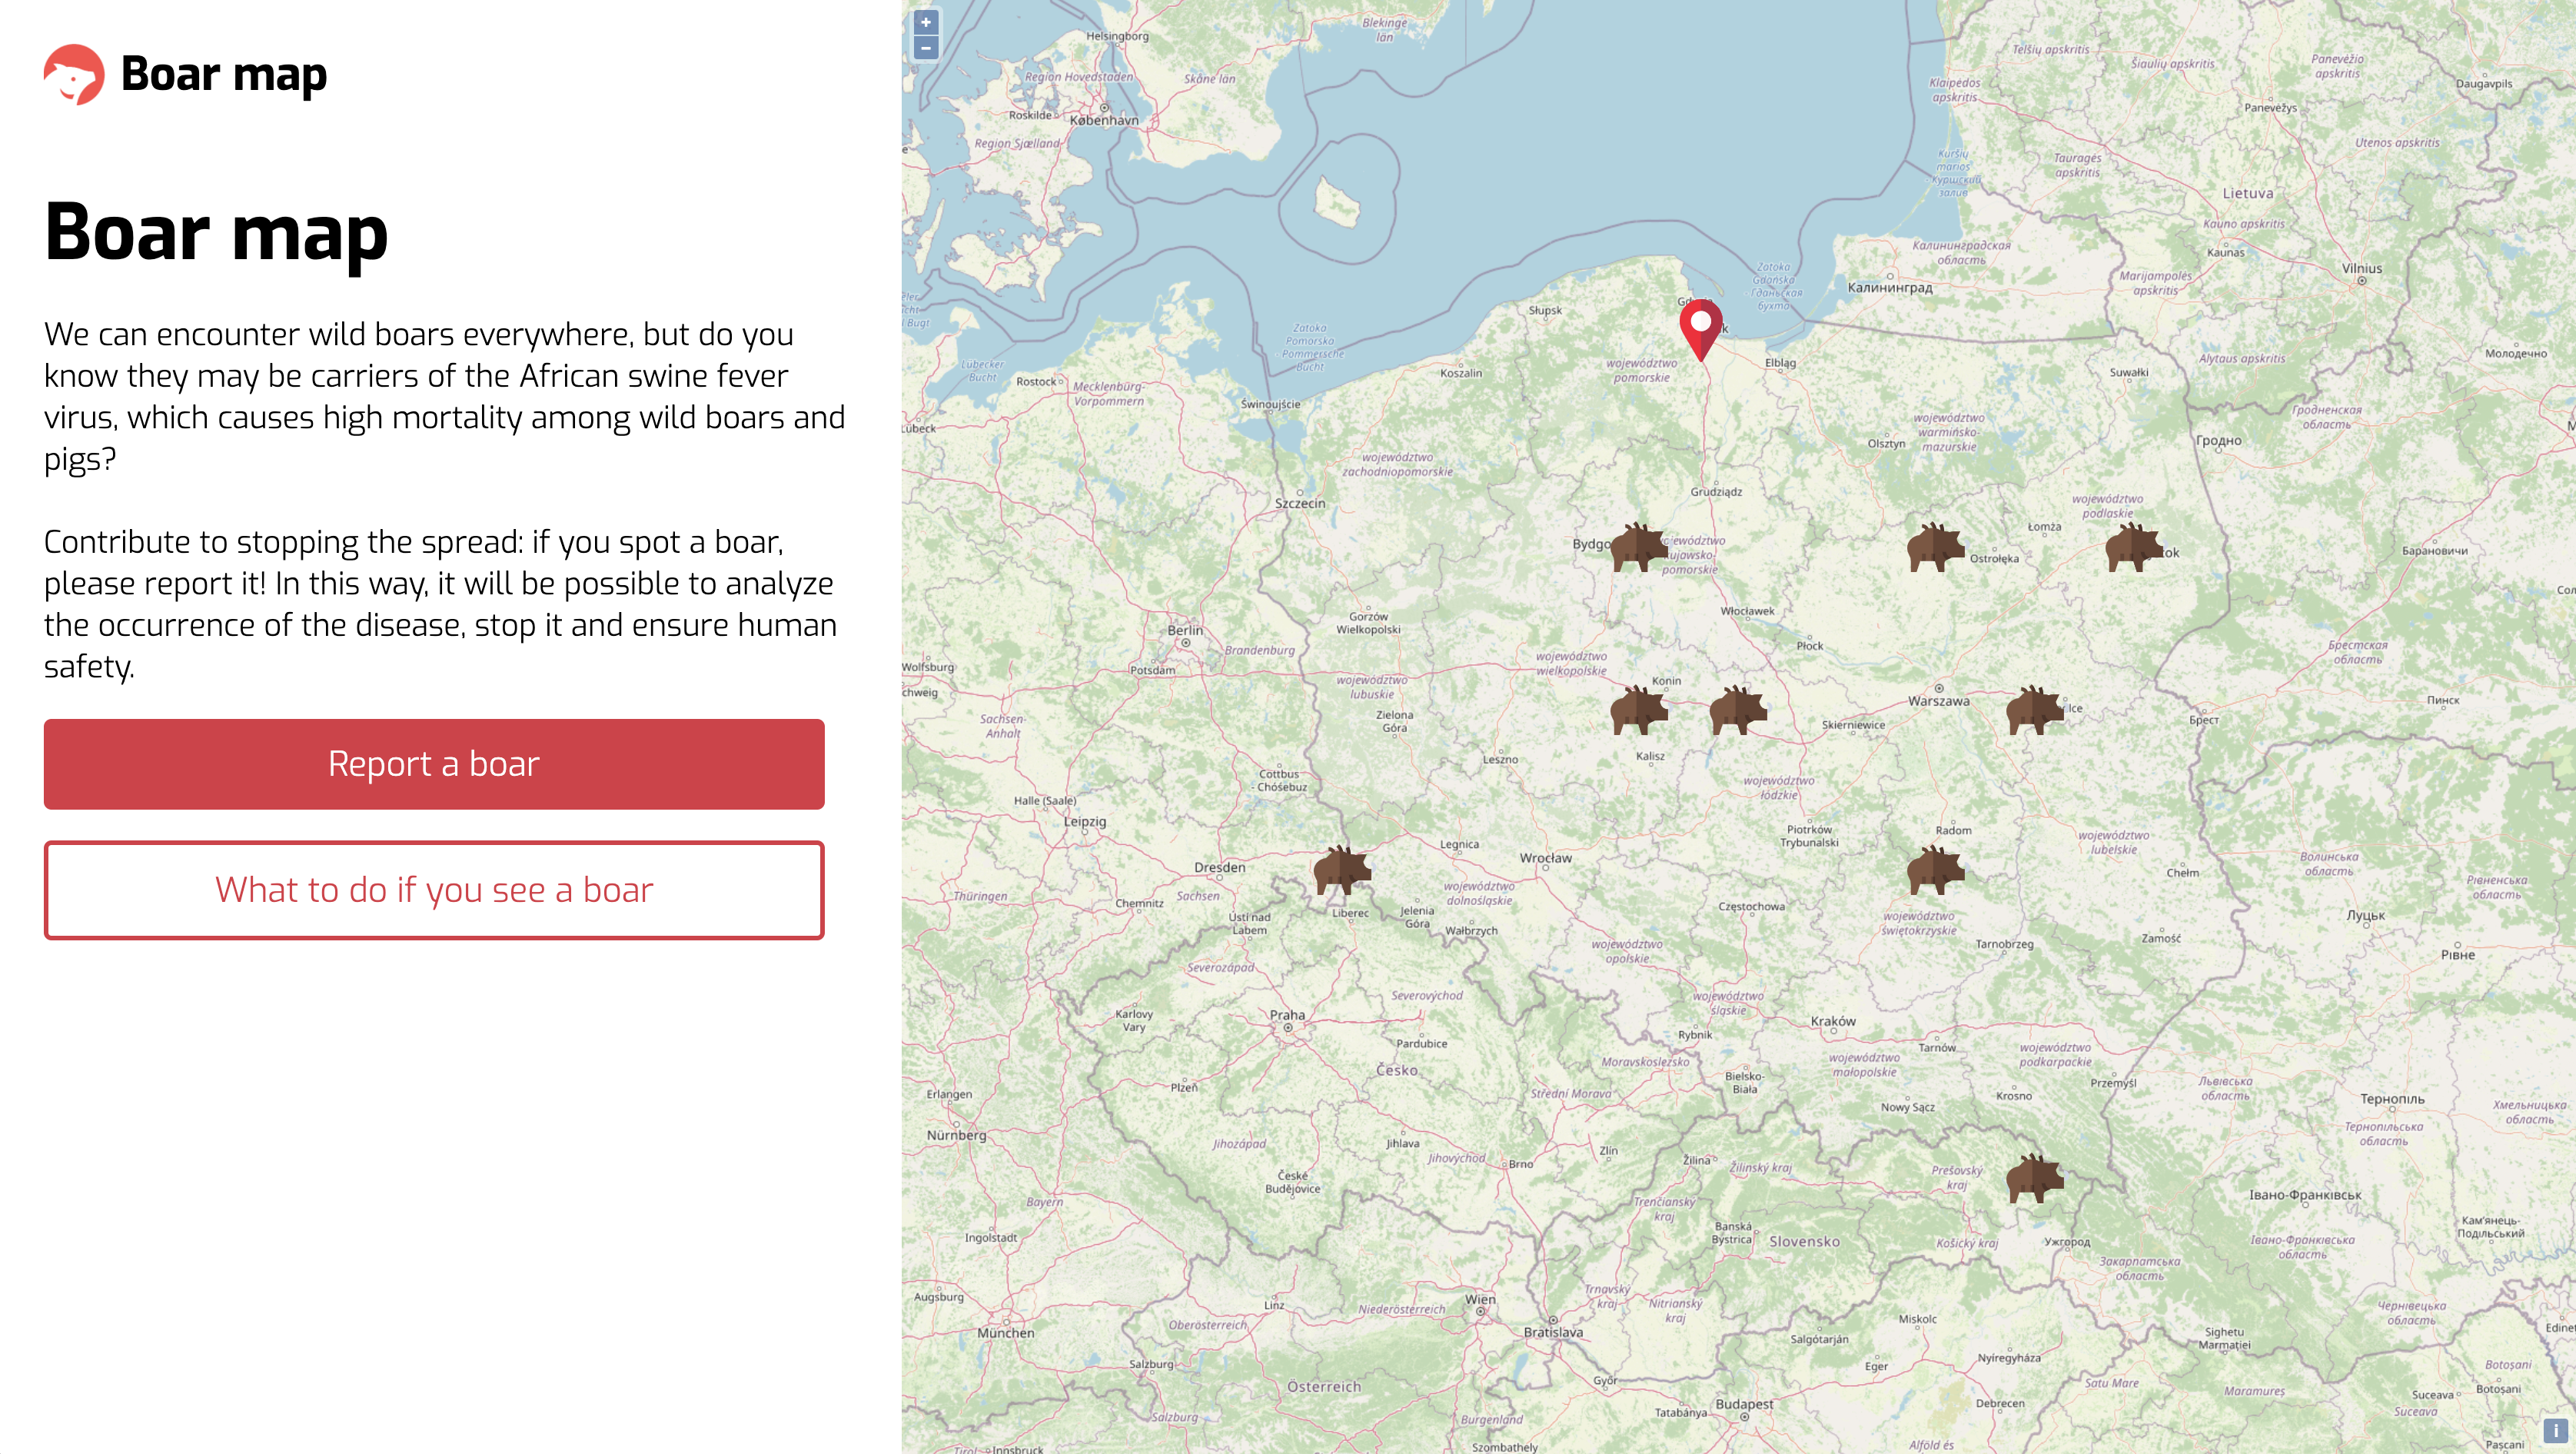This screenshot has width=2576, height=1454.
Task: Zoom out on the map
Action: [926, 48]
